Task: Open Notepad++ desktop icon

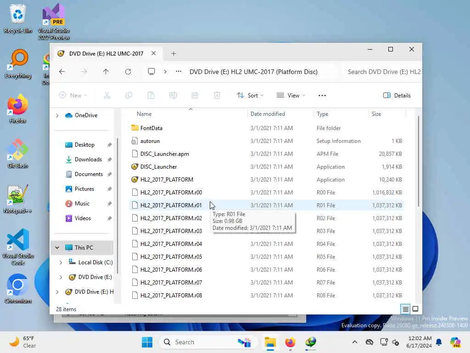Action: [18, 199]
